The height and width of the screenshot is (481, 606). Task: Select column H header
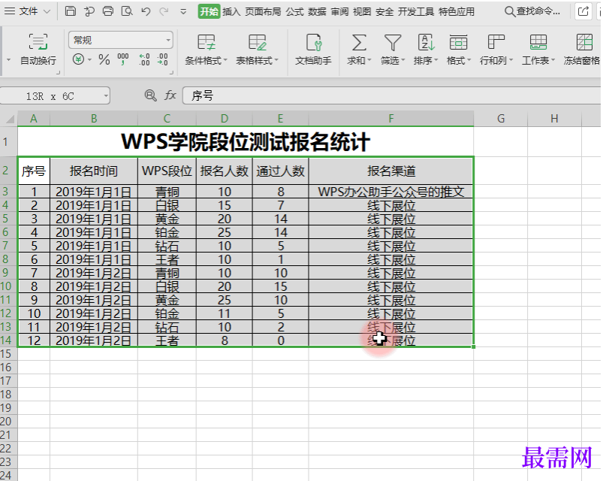[x=554, y=119]
